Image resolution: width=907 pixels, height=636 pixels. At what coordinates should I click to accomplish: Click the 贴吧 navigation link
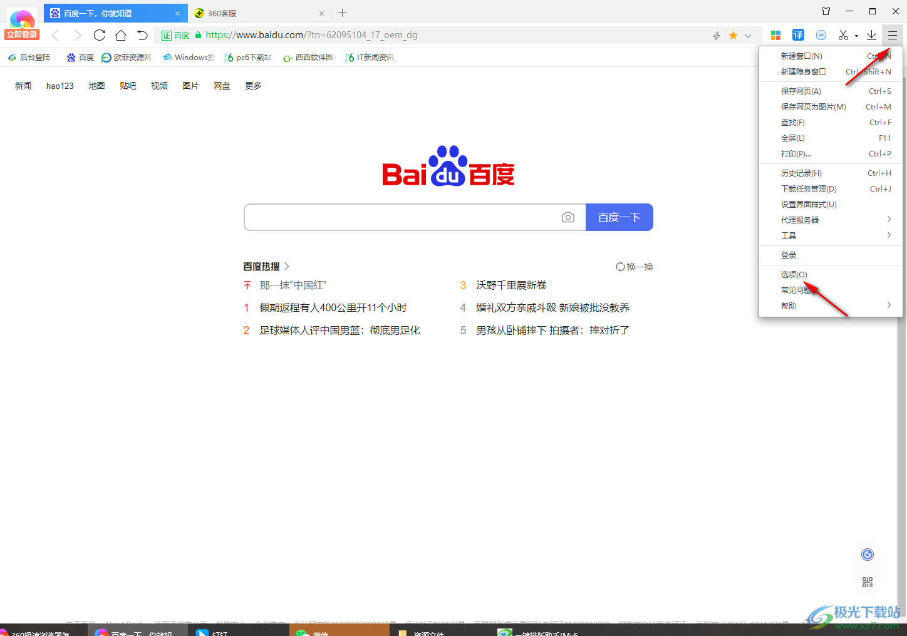128,86
